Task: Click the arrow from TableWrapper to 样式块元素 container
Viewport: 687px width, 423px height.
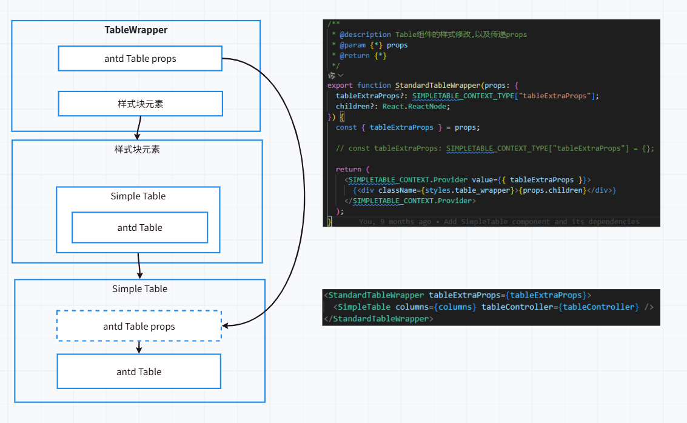Action: (138, 128)
